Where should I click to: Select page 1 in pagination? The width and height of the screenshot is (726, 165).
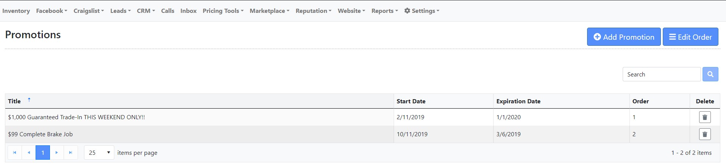pyautogui.click(x=43, y=153)
